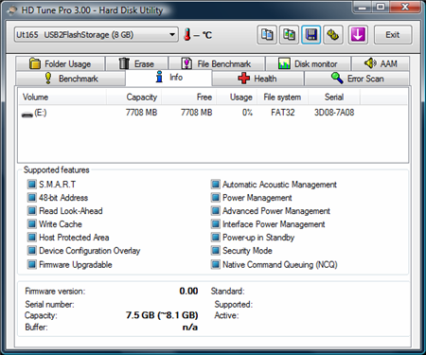Screen dimensions: 426x355
Task: Click the Read Look-Ahead checkbox
Action: tap(32, 211)
